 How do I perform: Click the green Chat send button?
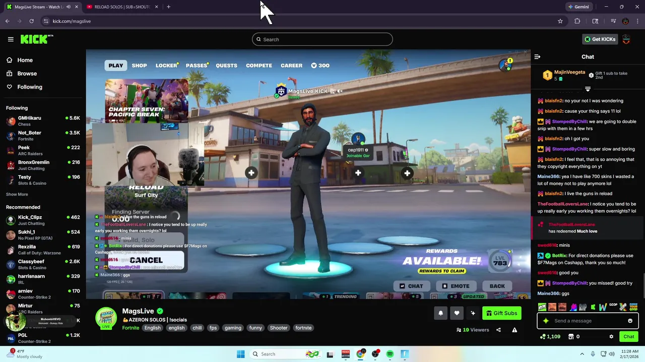(629, 337)
